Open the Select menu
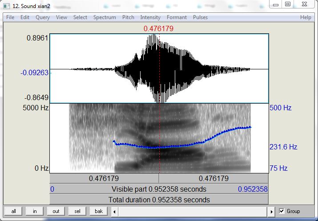 tap(80, 17)
